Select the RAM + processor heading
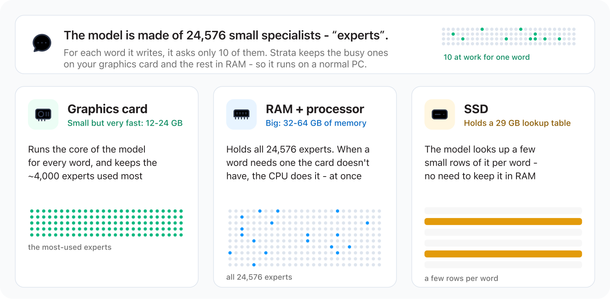This screenshot has width=610, height=299. click(x=315, y=109)
